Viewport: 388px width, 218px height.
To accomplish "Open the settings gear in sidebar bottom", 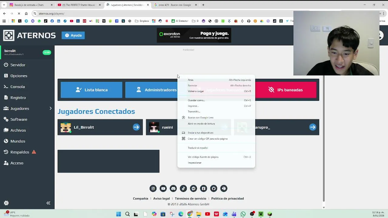I will pos(6,203).
